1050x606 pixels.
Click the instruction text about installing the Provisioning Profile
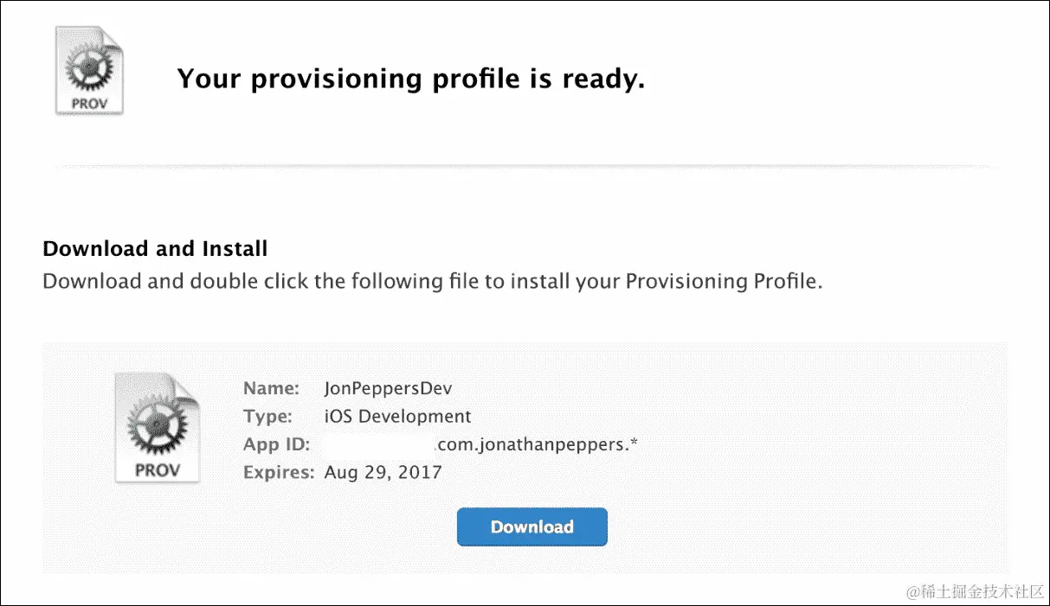pyautogui.click(x=432, y=280)
